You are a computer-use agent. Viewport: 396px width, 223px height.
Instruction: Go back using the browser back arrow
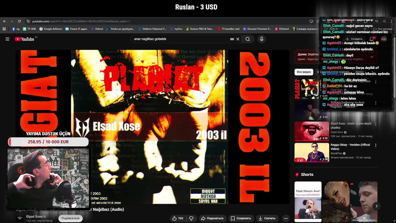click(x=4, y=21)
